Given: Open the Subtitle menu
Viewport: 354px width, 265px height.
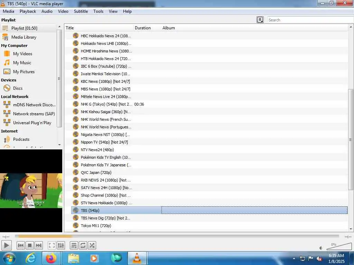Looking at the screenshot, I should (81, 11).
